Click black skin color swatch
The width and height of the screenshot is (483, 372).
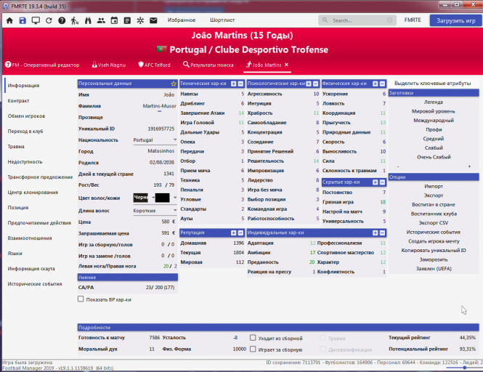point(163,198)
